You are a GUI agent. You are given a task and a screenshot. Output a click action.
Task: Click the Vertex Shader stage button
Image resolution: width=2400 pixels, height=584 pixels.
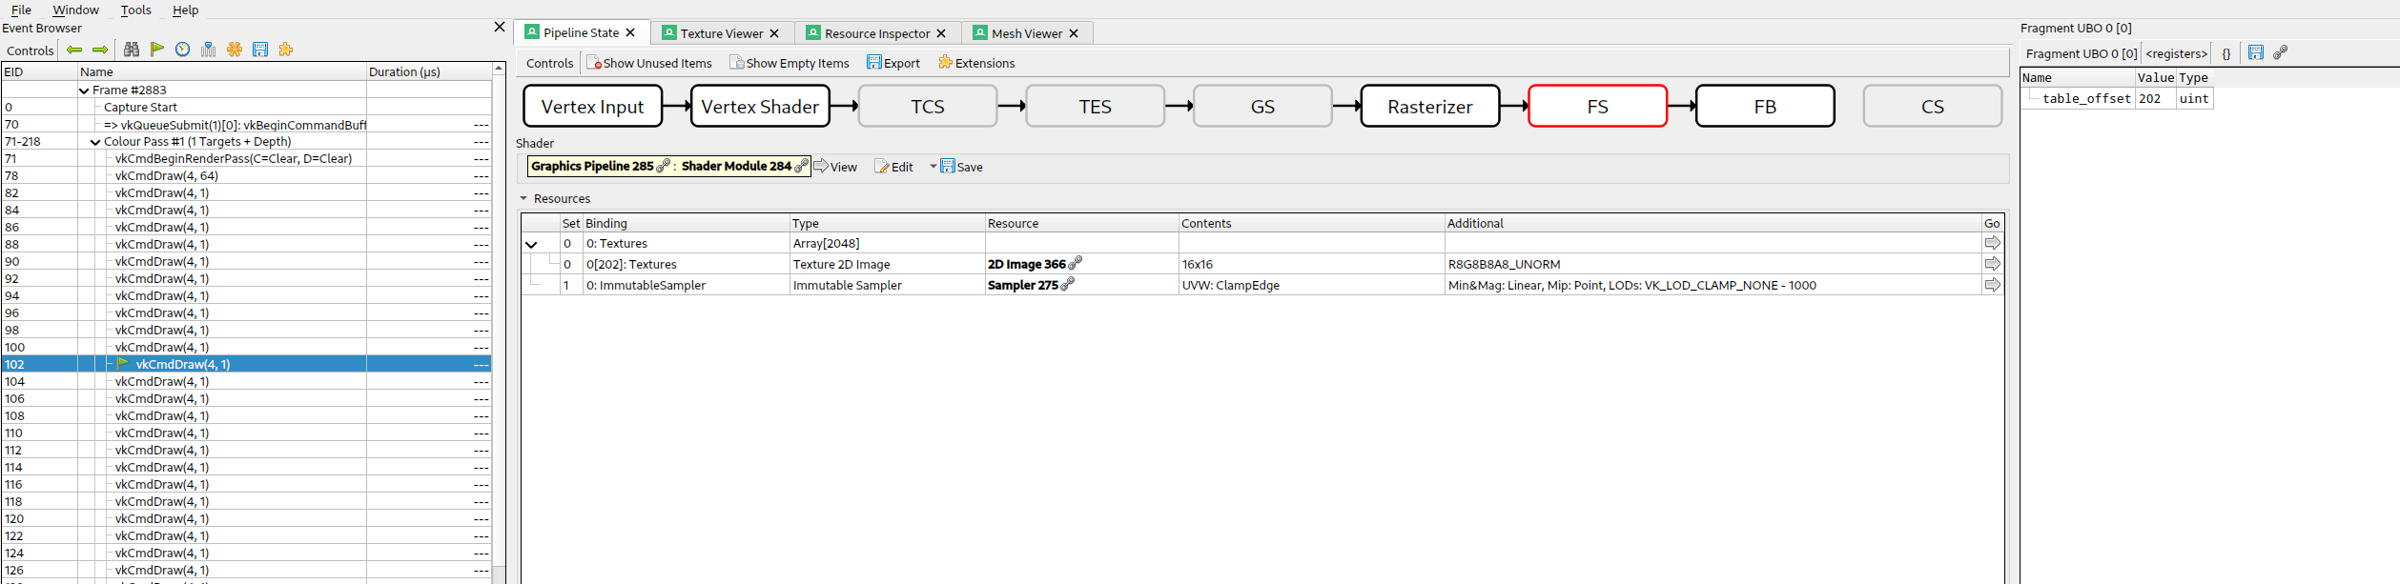760,107
